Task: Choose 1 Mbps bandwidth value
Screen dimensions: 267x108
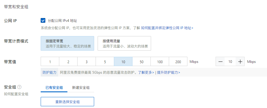Action: 50,62
